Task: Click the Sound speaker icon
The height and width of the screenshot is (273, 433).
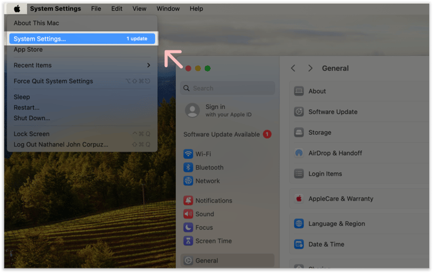Action: [188, 214]
